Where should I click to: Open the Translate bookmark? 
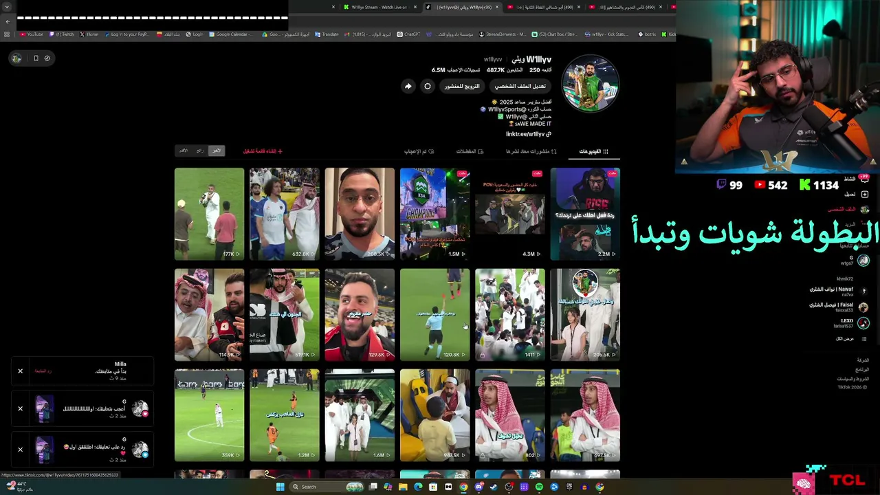coord(327,34)
